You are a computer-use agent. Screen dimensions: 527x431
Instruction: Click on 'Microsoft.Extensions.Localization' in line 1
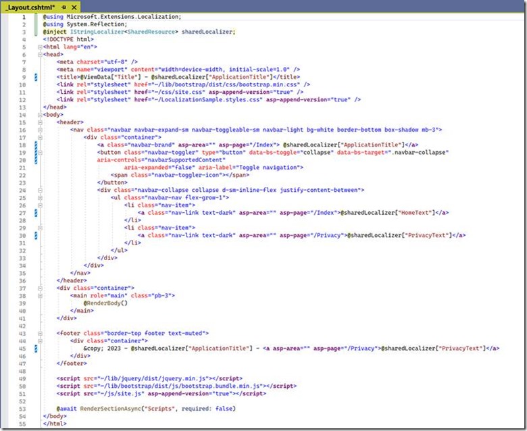point(122,17)
